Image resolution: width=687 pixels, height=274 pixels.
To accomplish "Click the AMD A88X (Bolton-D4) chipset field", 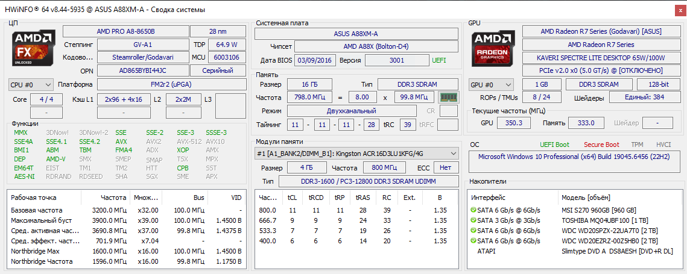I will (x=376, y=46).
